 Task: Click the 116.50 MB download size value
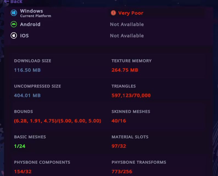point(27,70)
